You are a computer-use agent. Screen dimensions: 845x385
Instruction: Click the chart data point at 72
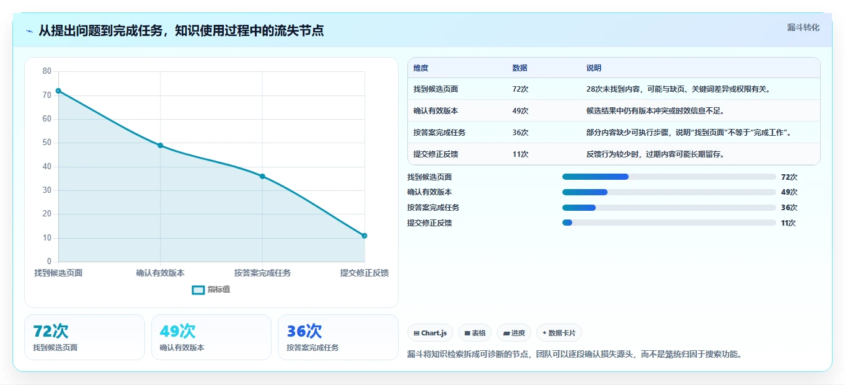58,91
